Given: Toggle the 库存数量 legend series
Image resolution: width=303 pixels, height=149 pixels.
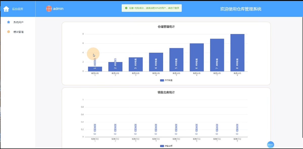Looking at the screenshot, I should click(x=166, y=80).
